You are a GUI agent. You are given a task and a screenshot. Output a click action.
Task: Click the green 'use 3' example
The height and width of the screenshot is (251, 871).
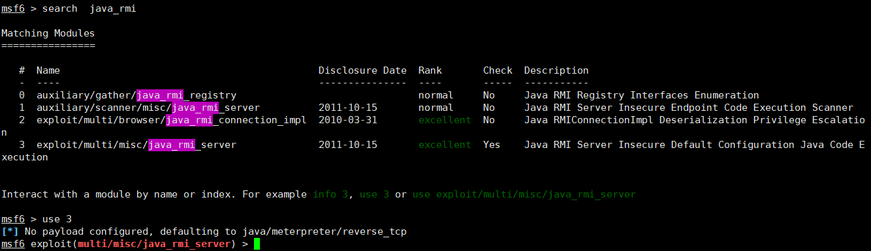click(374, 194)
